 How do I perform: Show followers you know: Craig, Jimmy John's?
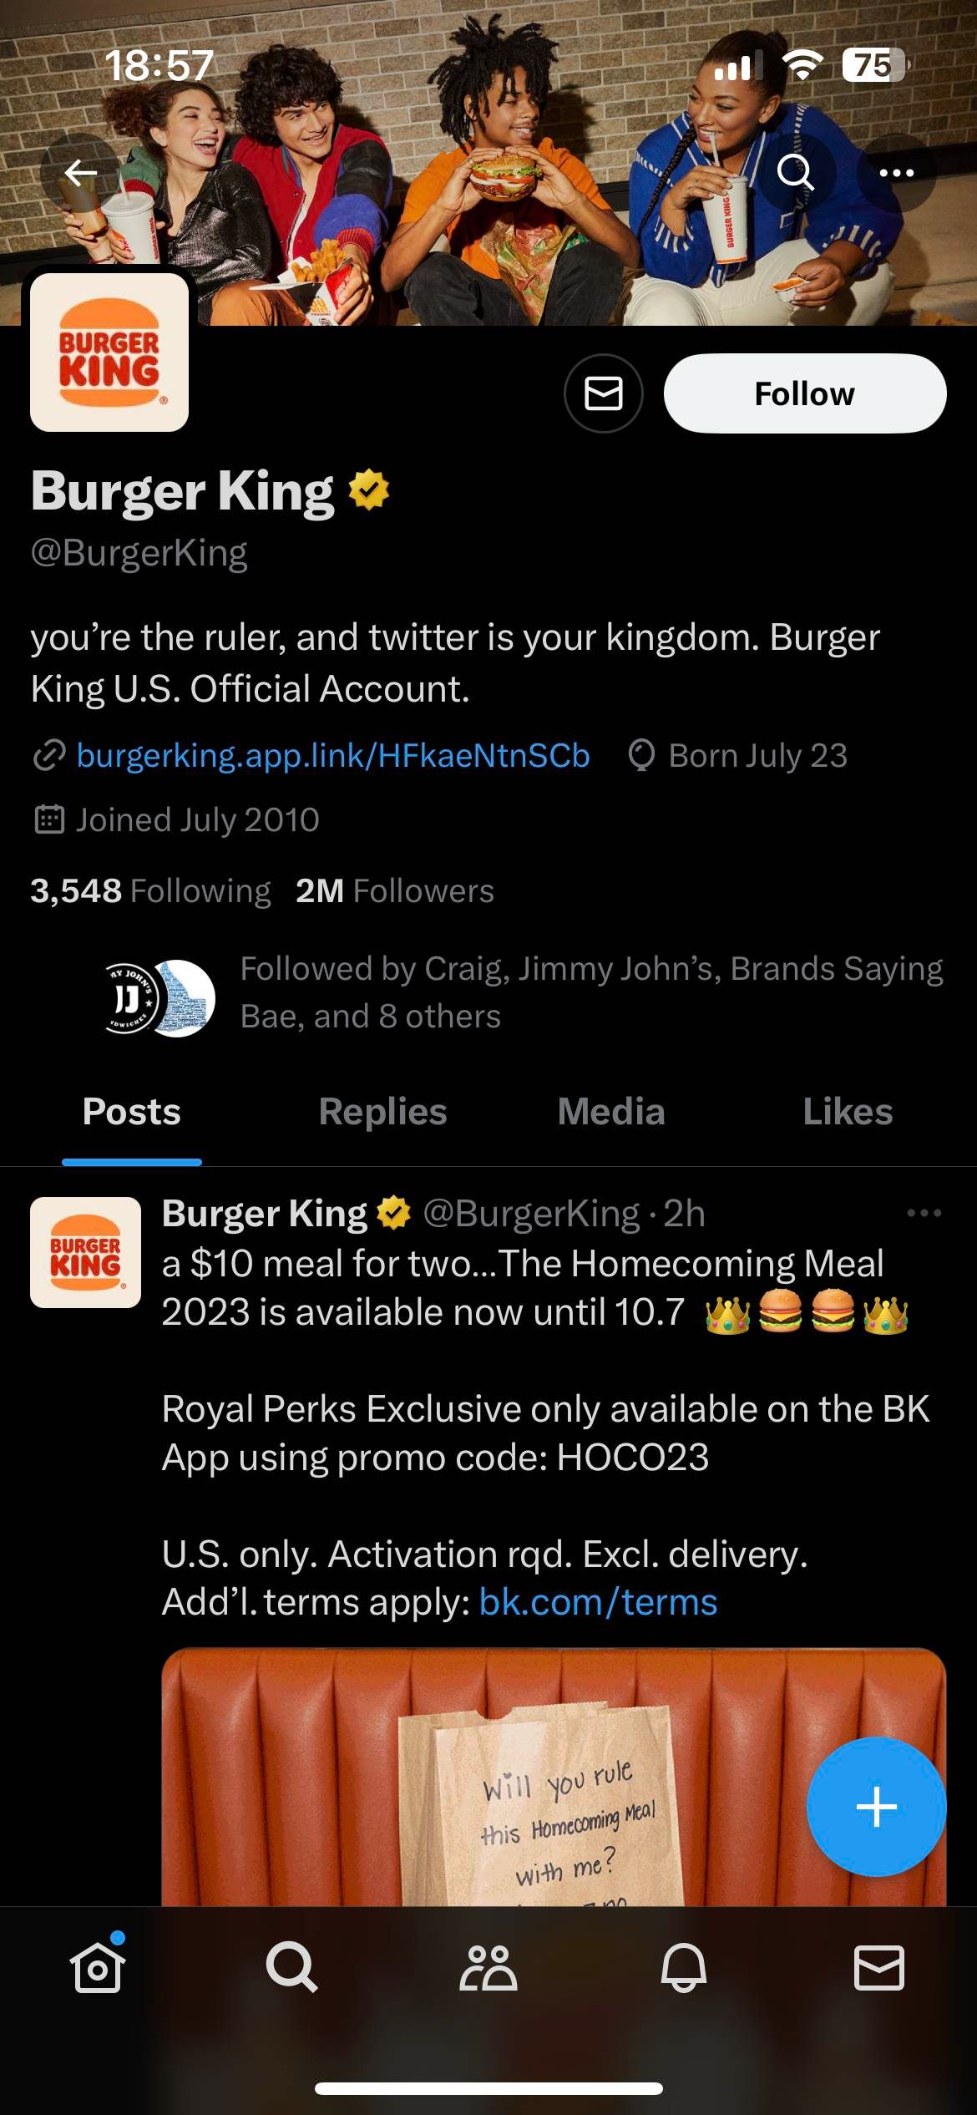pos(591,992)
